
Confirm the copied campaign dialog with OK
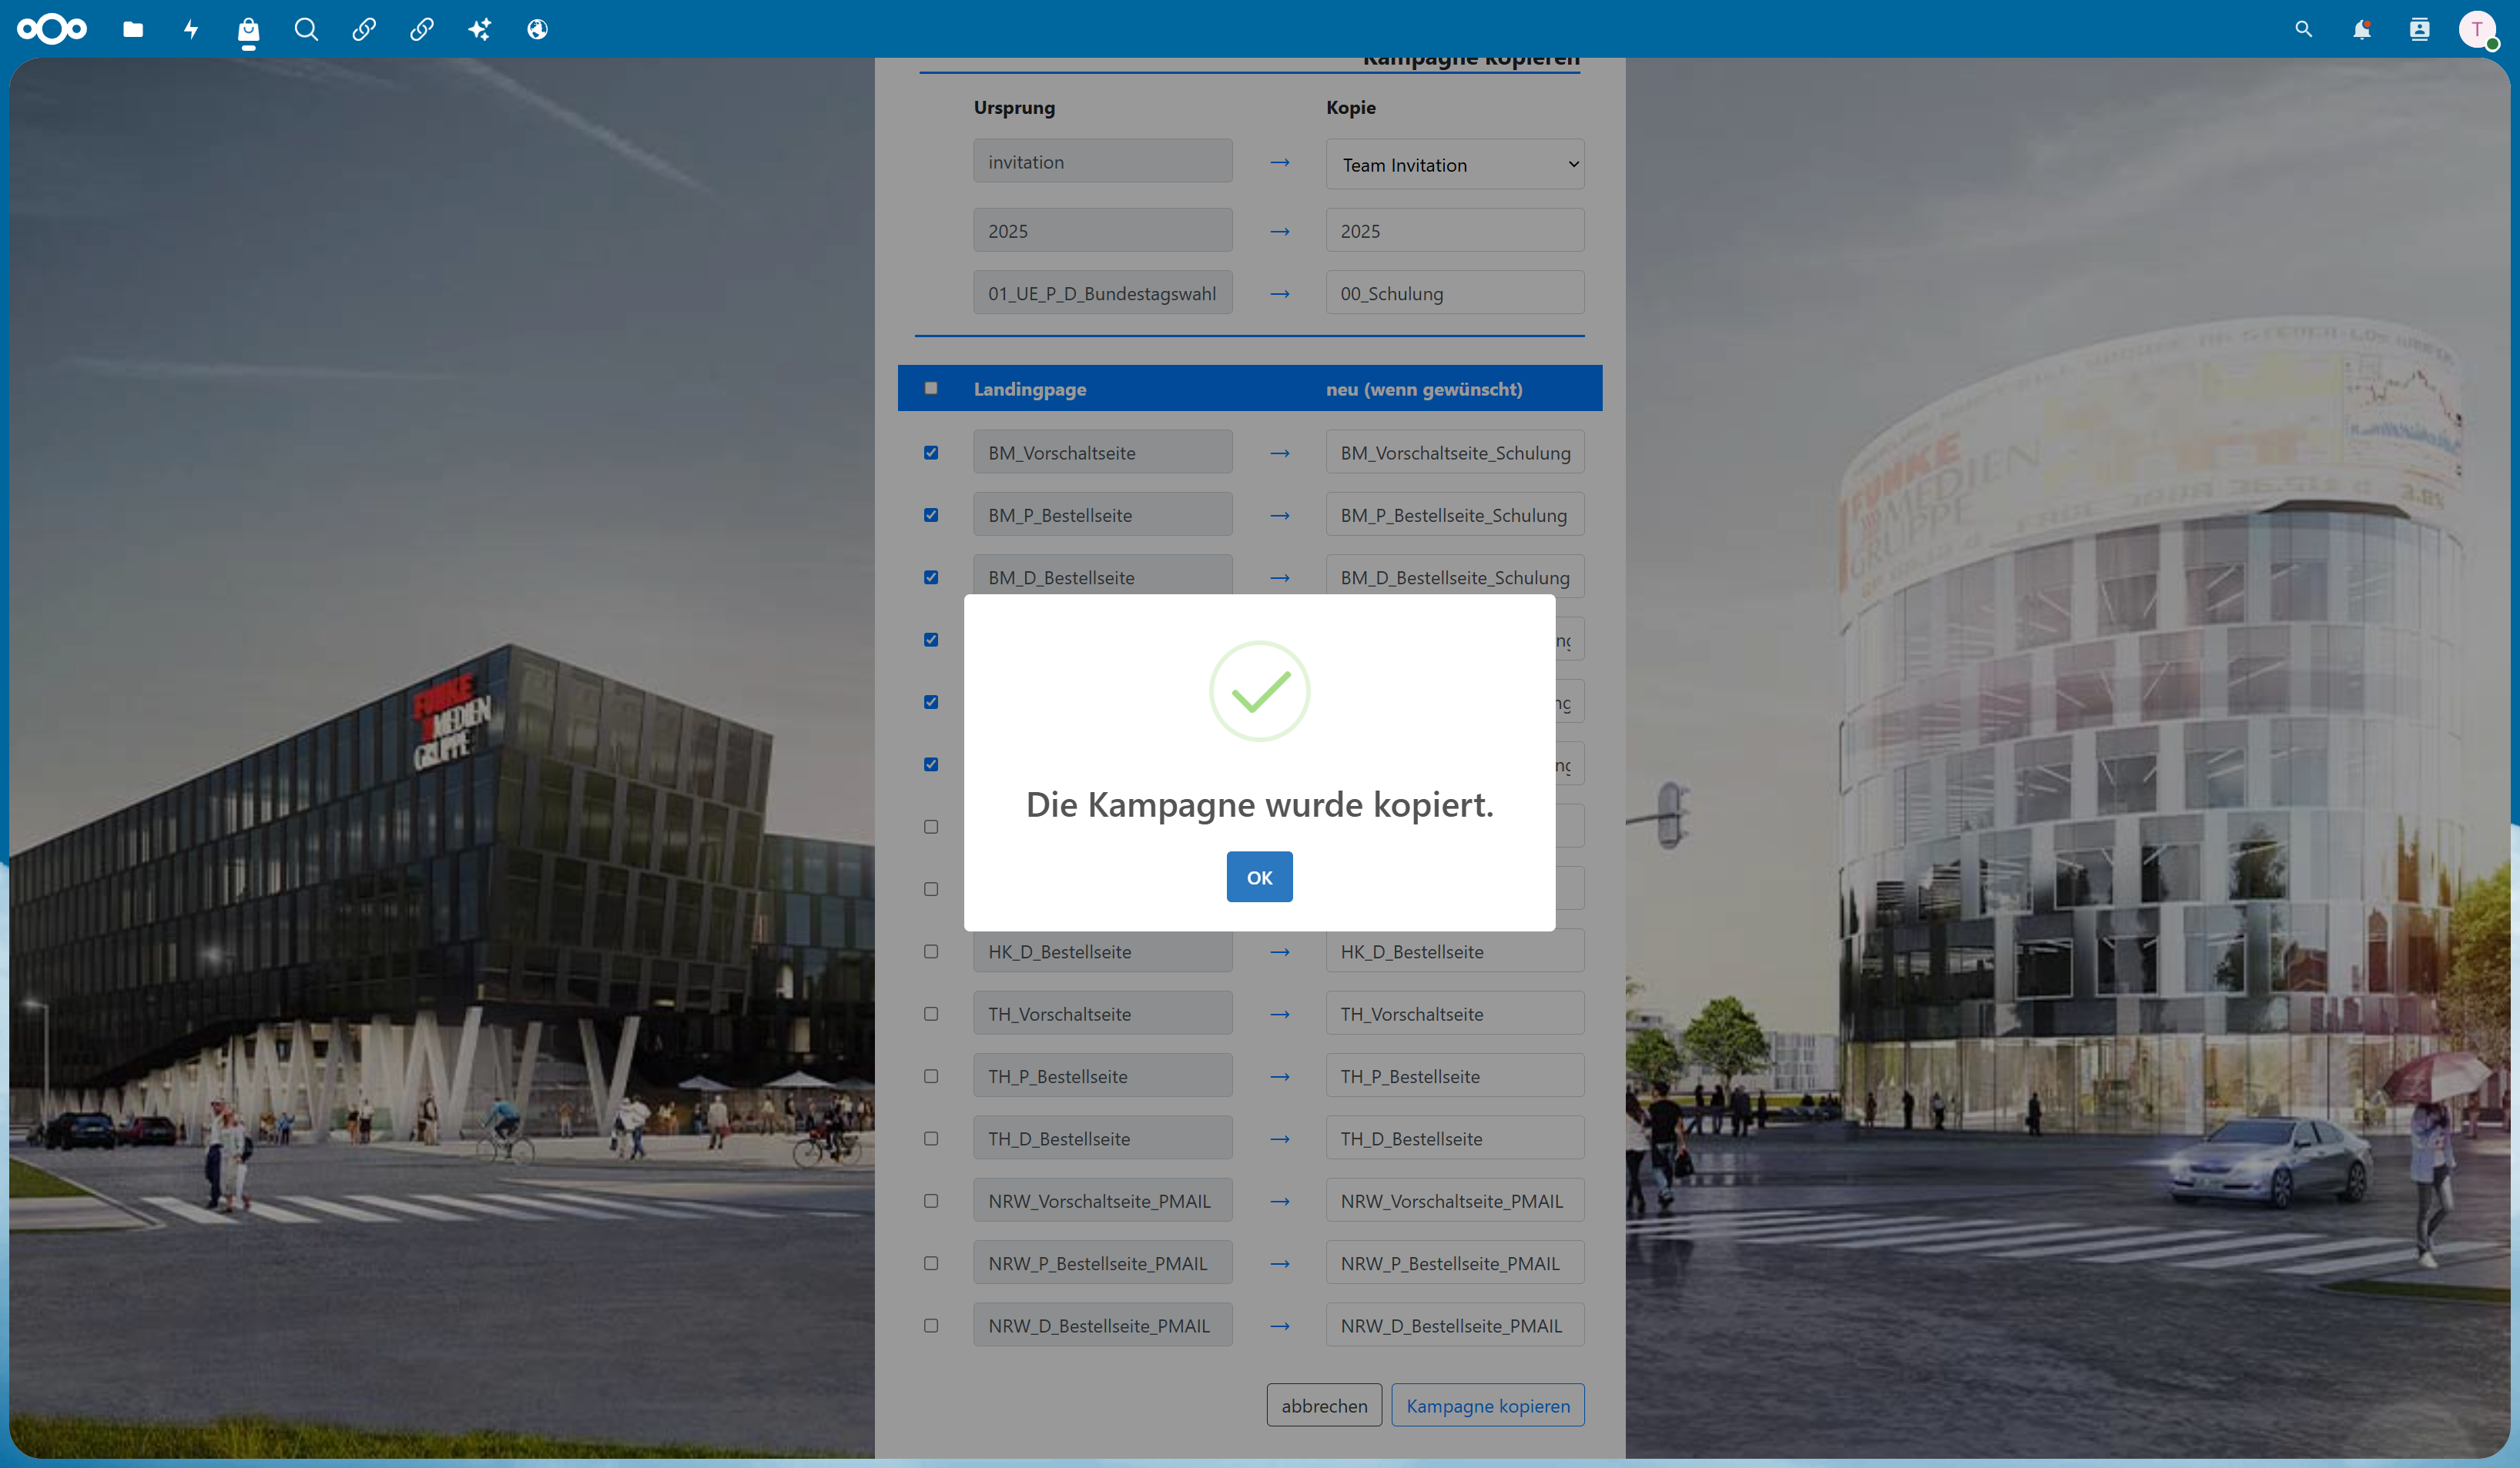tap(1259, 876)
